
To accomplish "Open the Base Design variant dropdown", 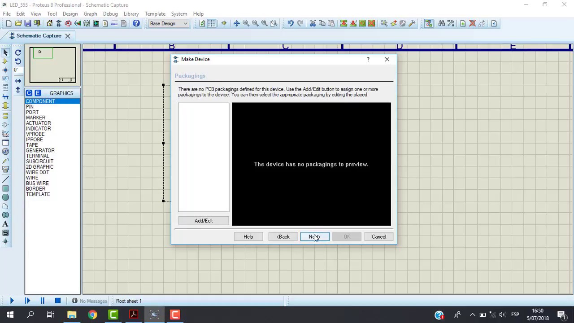I will click(169, 23).
